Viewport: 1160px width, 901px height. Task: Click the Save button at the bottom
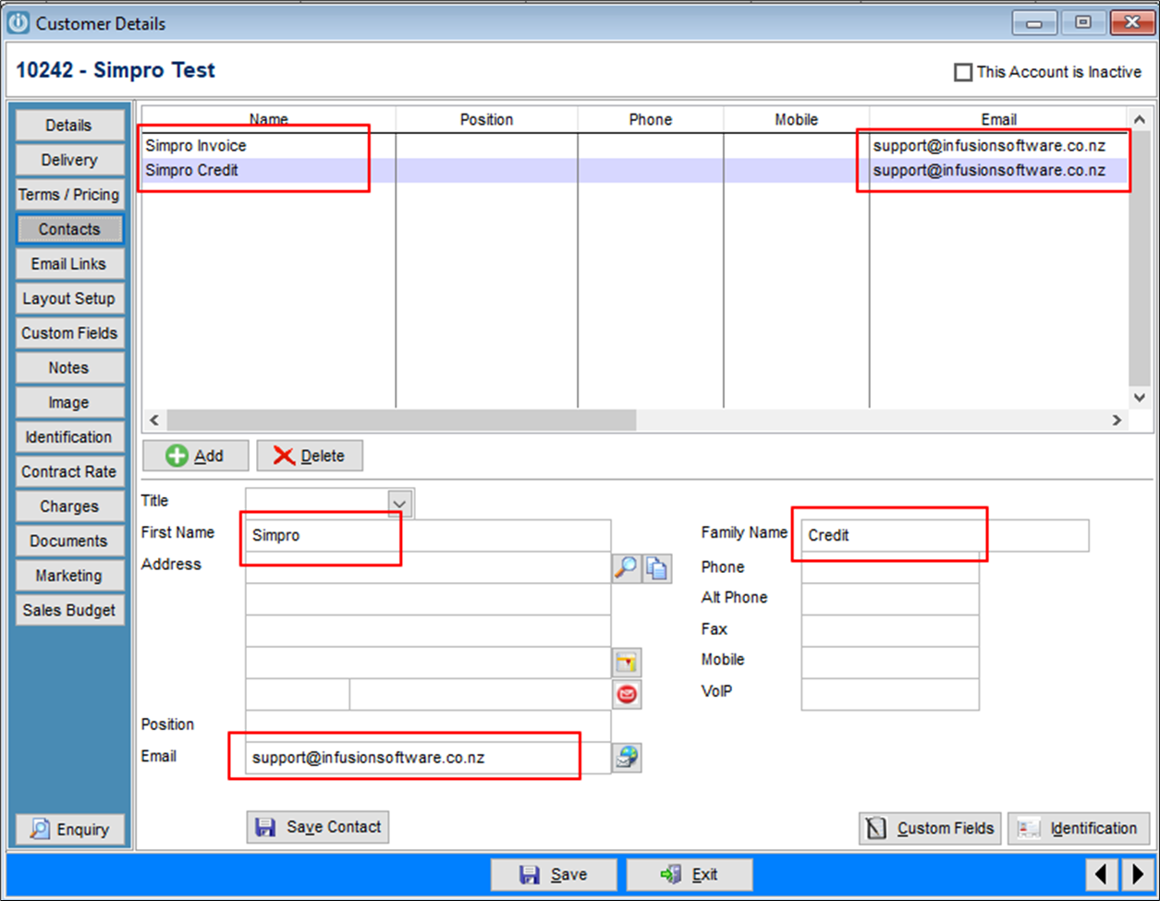click(554, 873)
